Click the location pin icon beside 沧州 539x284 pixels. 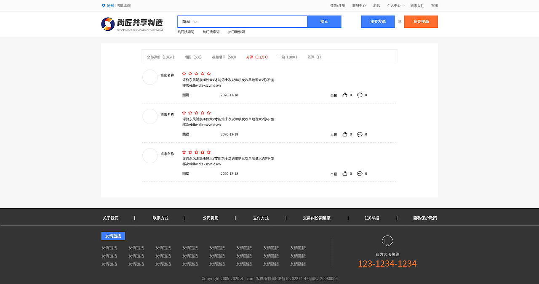pos(104,5)
